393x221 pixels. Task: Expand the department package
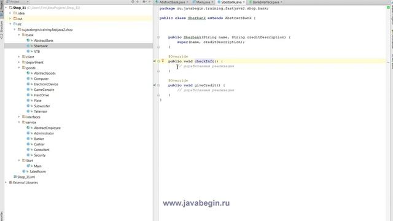(x=19, y=63)
